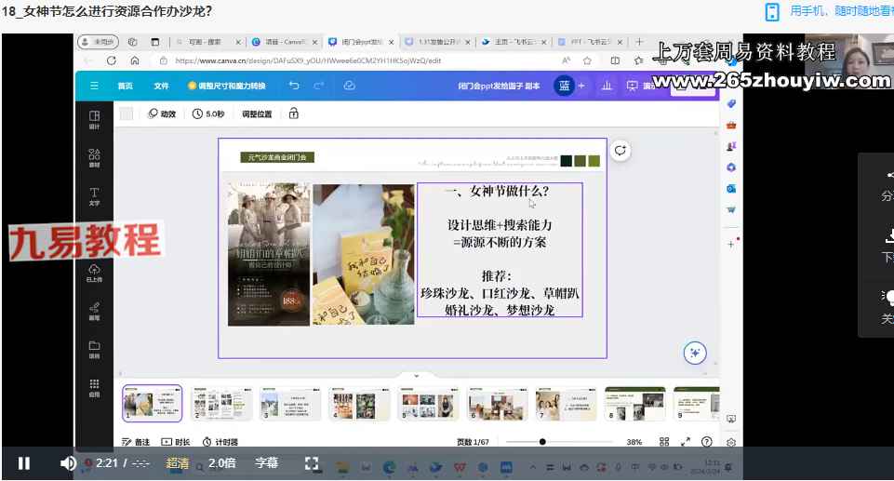This screenshot has width=894, height=481.
Task: Pause the video playback
Action: click(x=24, y=463)
